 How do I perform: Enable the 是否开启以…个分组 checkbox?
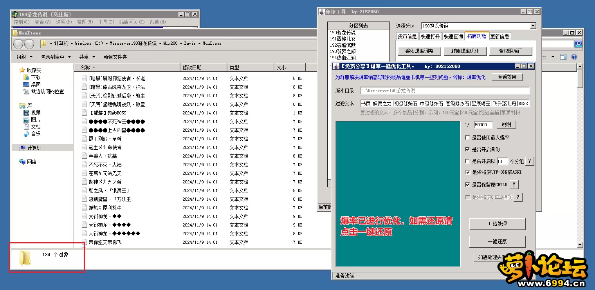(467, 161)
